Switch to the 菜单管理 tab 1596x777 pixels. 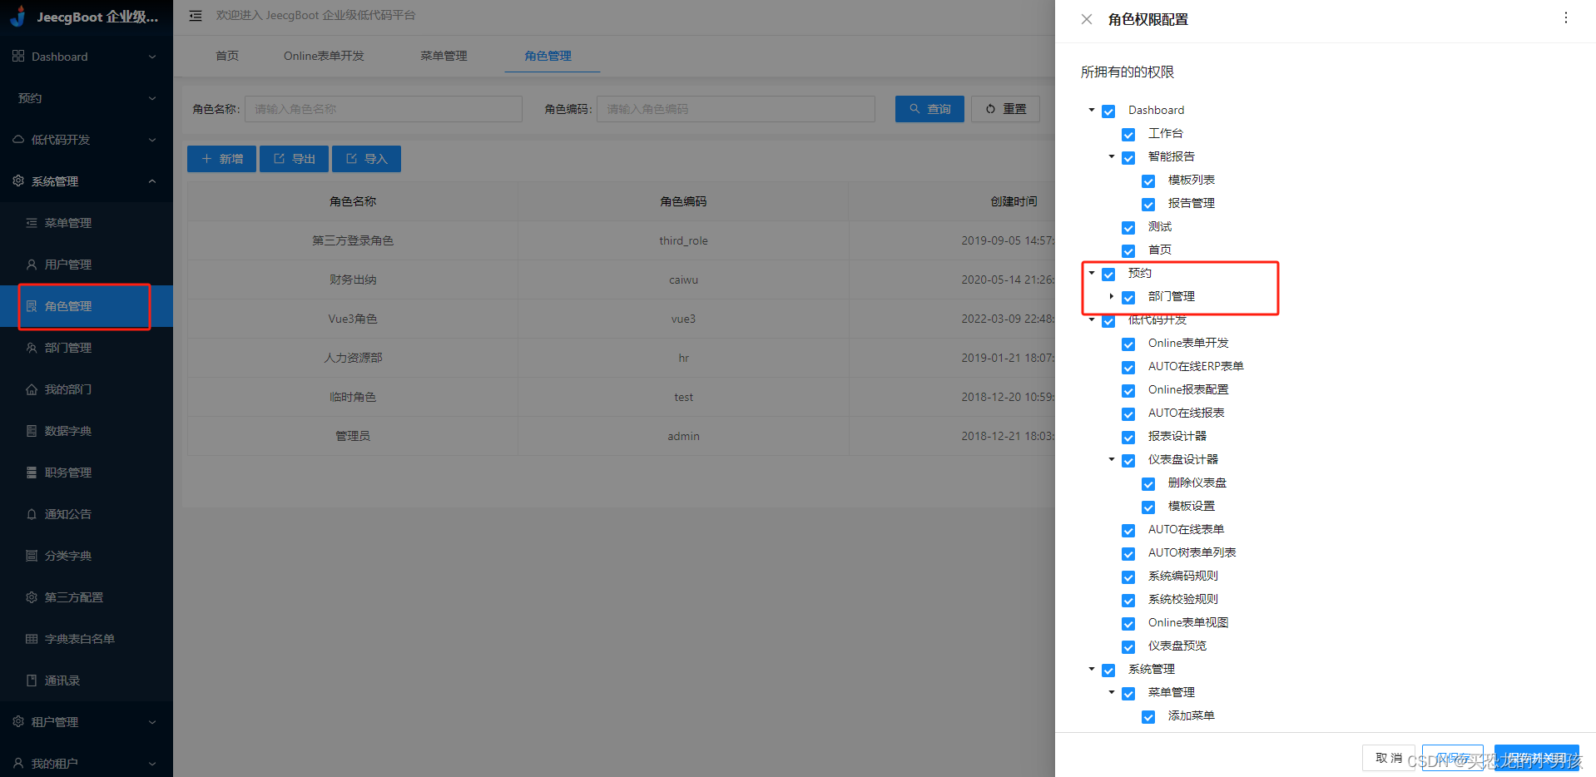pos(444,56)
